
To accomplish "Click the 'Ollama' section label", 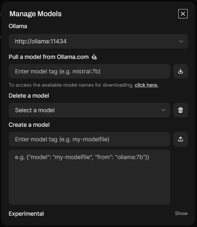I will 18,26.
